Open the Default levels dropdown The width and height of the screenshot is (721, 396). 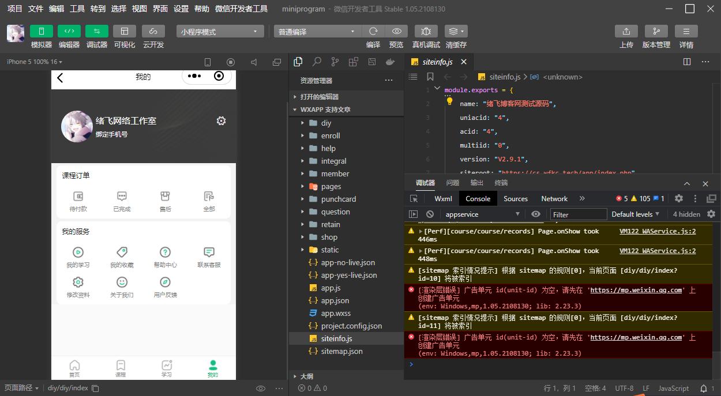pyautogui.click(x=635, y=214)
